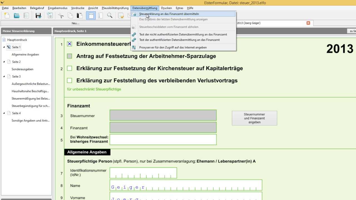Collapse the Seite 4 tree node
The height and width of the screenshot is (200, 356).
pos(4,113)
